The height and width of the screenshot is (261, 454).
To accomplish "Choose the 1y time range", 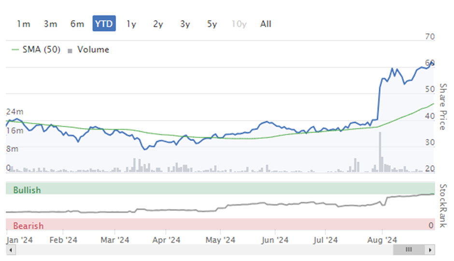I will point(131,24).
